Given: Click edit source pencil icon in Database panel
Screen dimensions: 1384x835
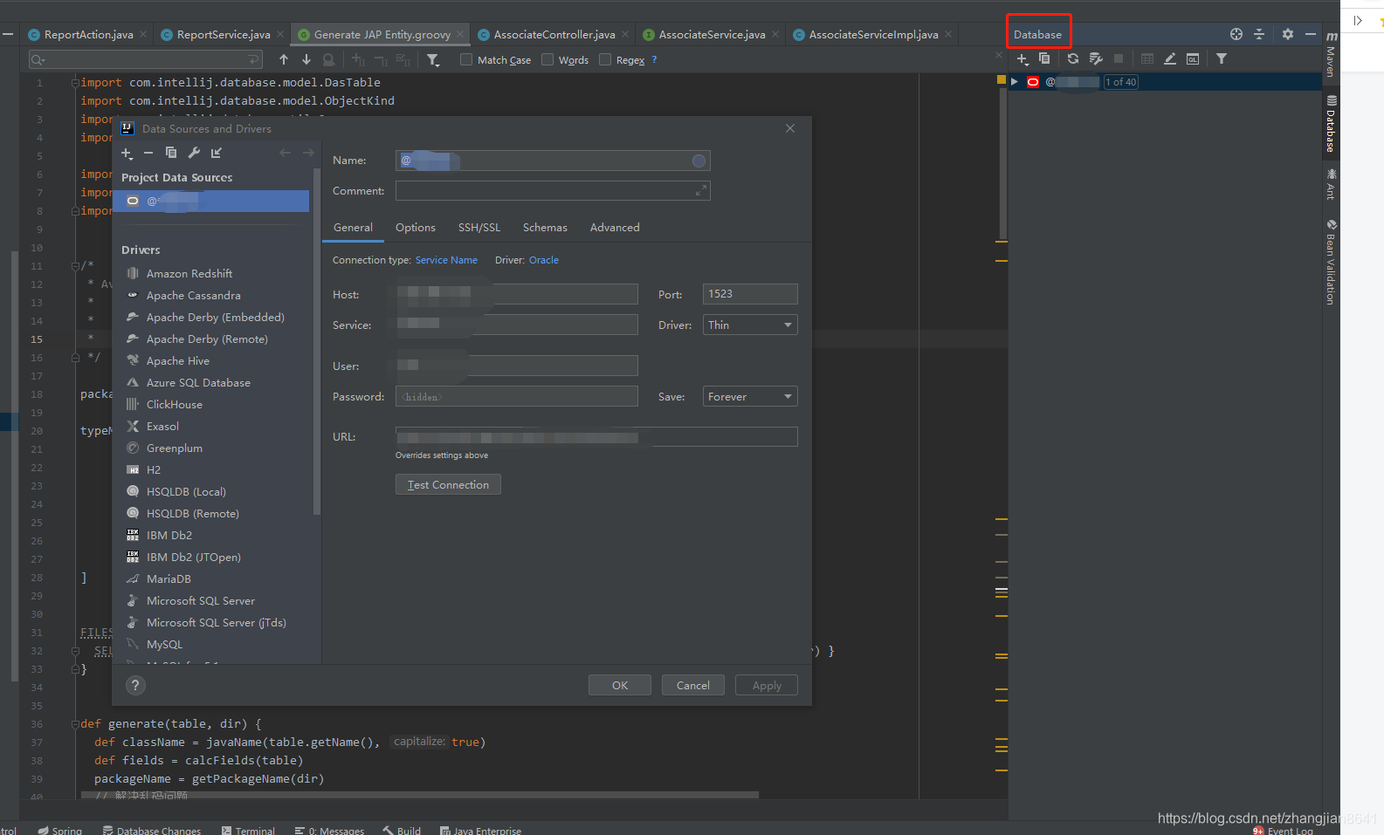Looking at the screenshot, I should point(1170,58).
